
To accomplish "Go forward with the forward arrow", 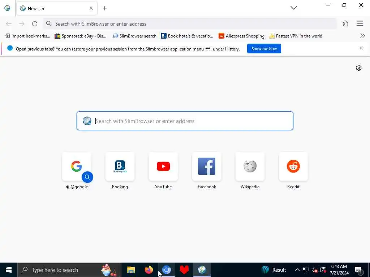I will [22, 24].
